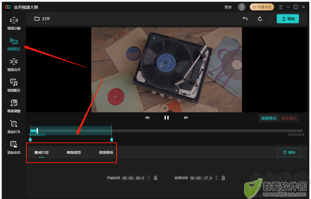Click the white playhead on the timeline
The width and height of the screenshot is (311, 199).
click(37, 130)
